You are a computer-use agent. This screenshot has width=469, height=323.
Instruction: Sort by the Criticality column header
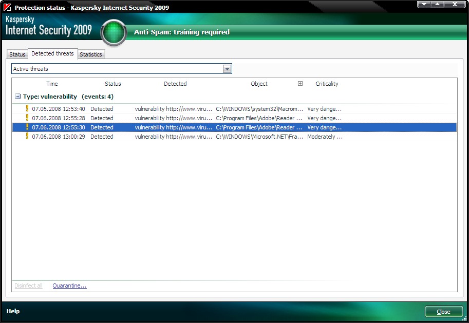click(327, 84)
